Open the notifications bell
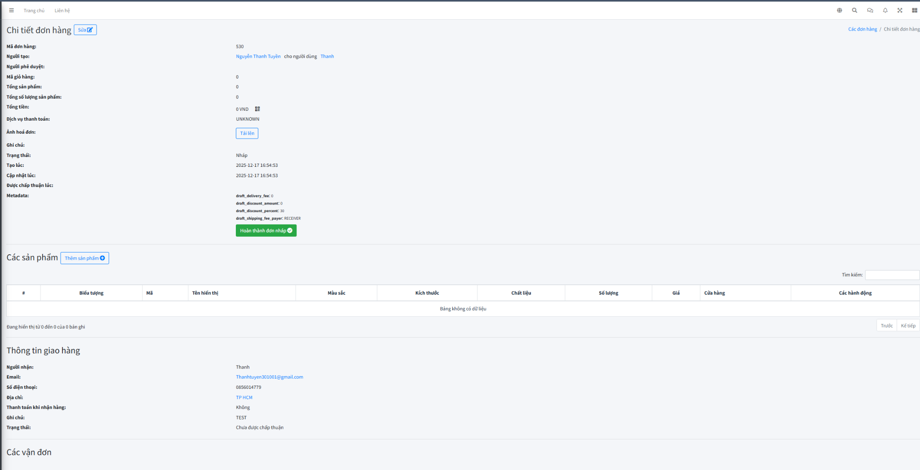Image resolution: width=920 pixels, height=470 pixels. coord(885,10)
